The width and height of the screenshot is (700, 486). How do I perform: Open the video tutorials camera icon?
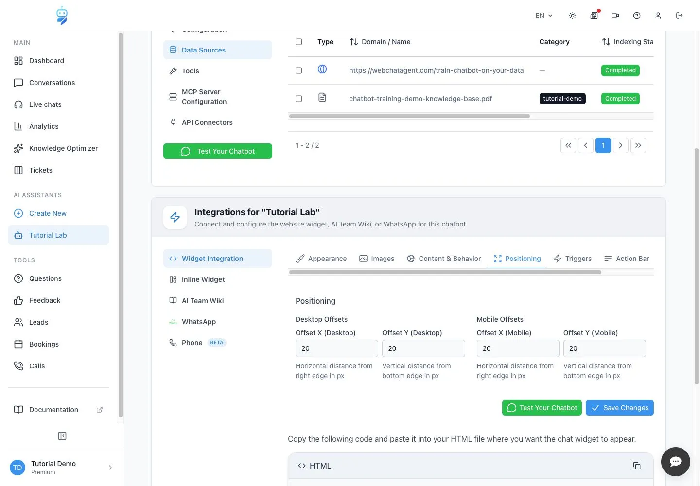pos(615,16)
